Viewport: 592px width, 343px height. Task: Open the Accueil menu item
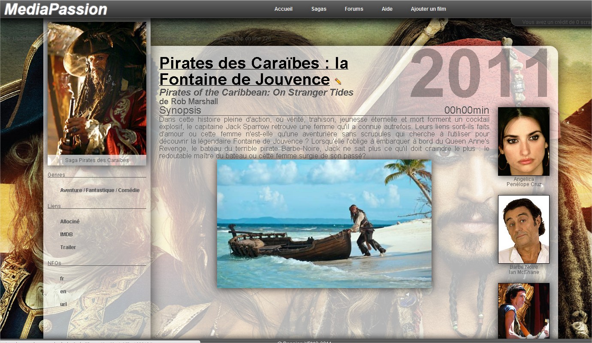(284, 9)
